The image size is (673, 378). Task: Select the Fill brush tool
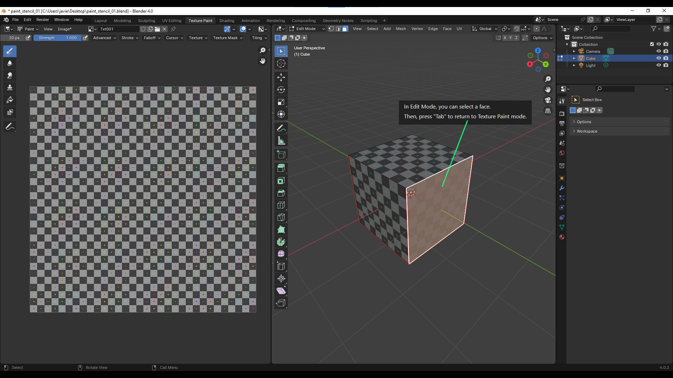click(10, 100)
